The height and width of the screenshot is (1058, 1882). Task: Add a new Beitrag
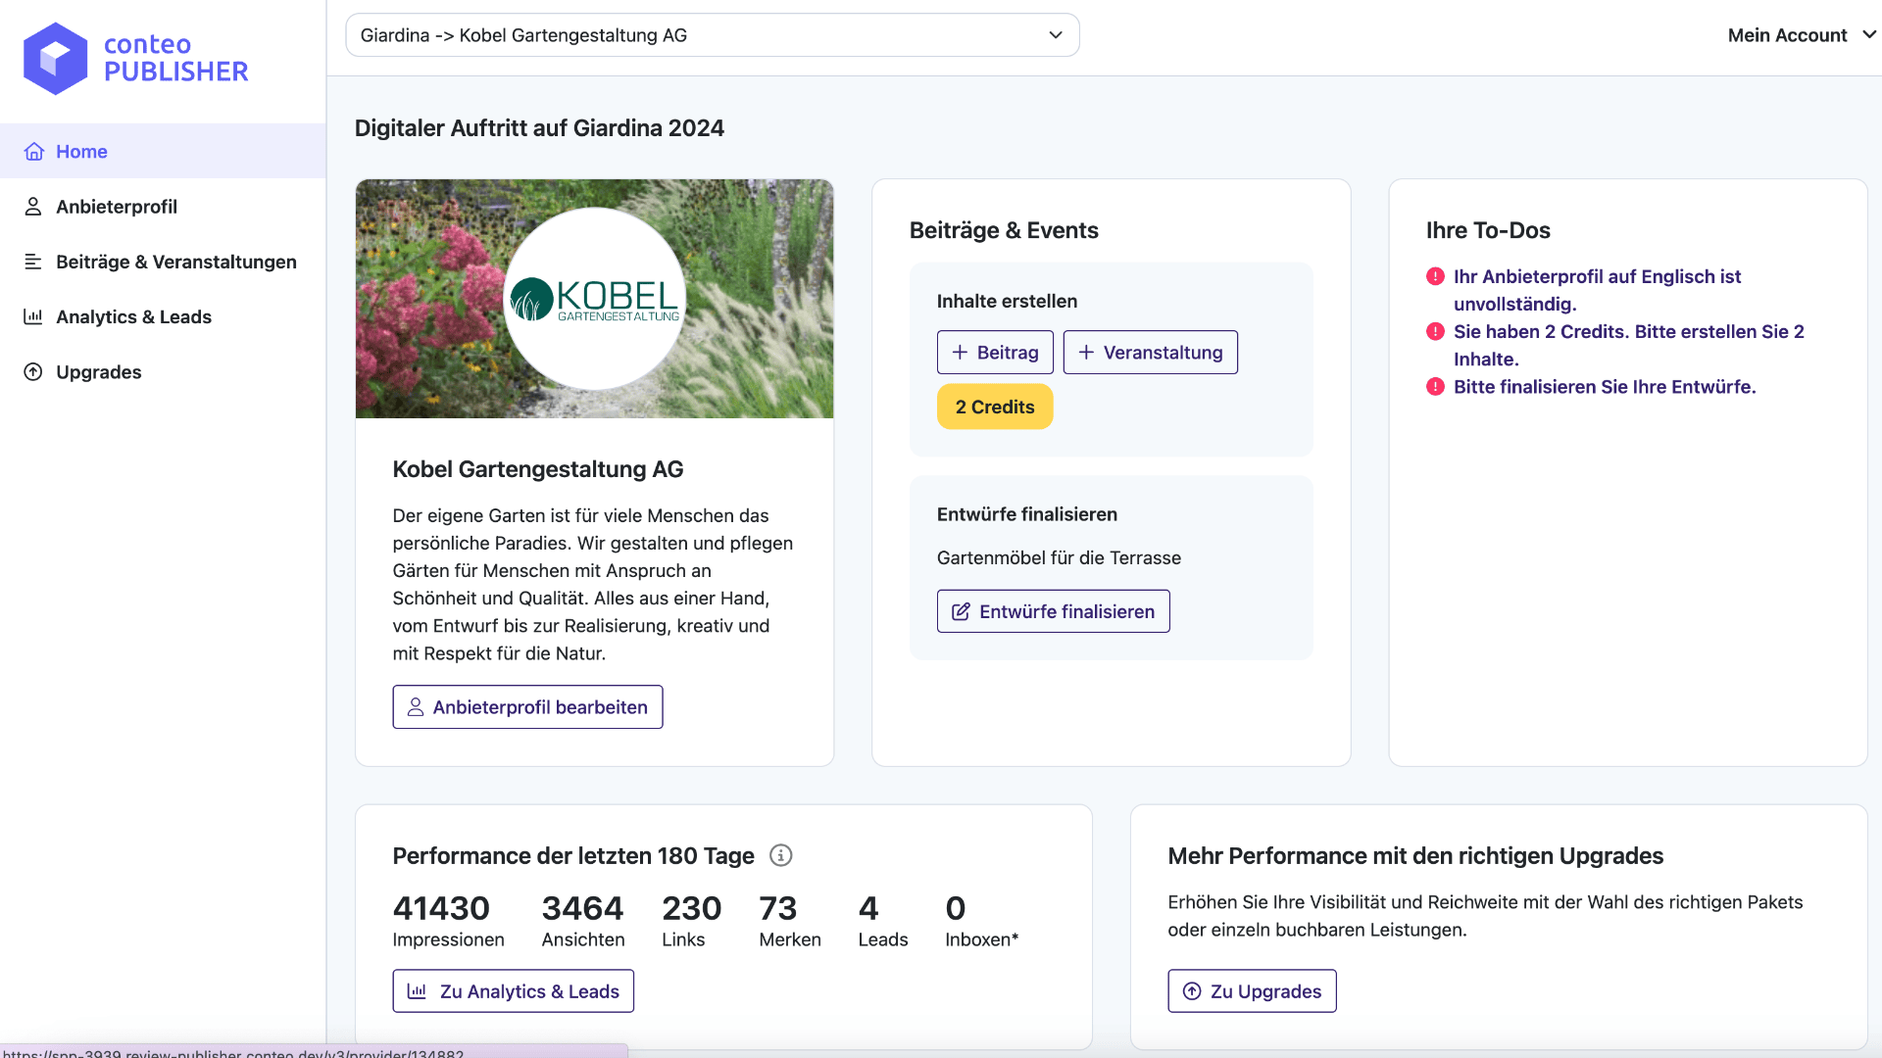click(x=995, y=353)
